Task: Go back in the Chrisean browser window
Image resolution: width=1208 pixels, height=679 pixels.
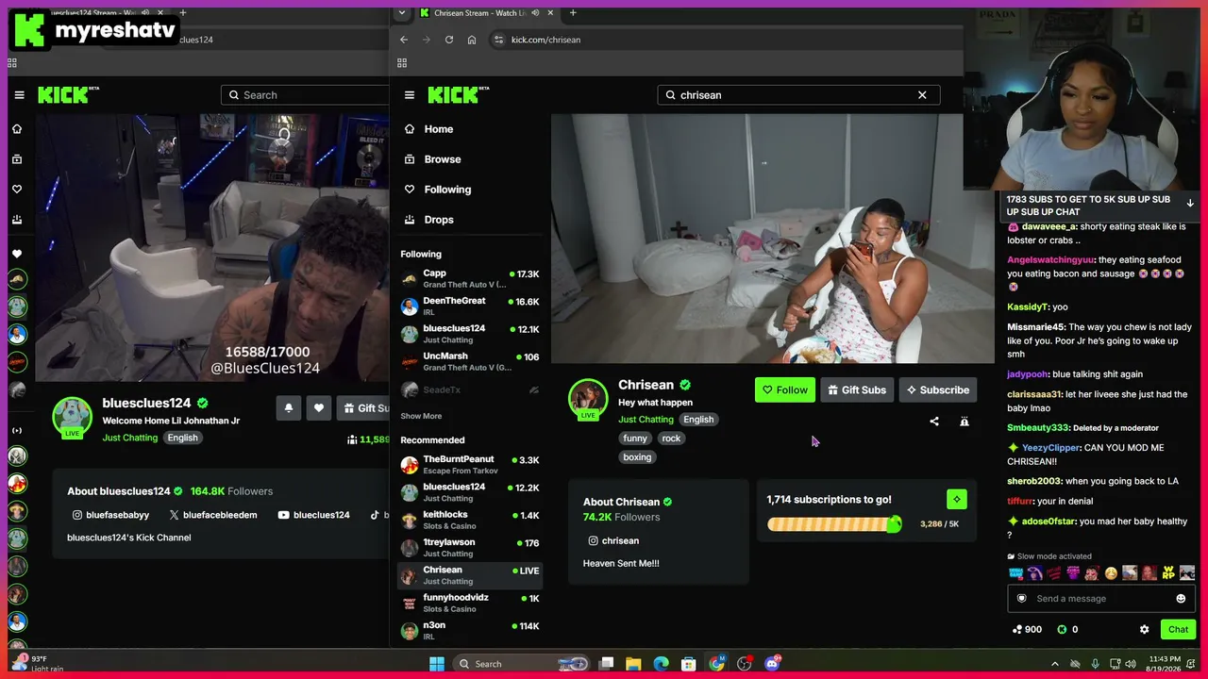Action: pyautogui.click(x=404, y=40)
